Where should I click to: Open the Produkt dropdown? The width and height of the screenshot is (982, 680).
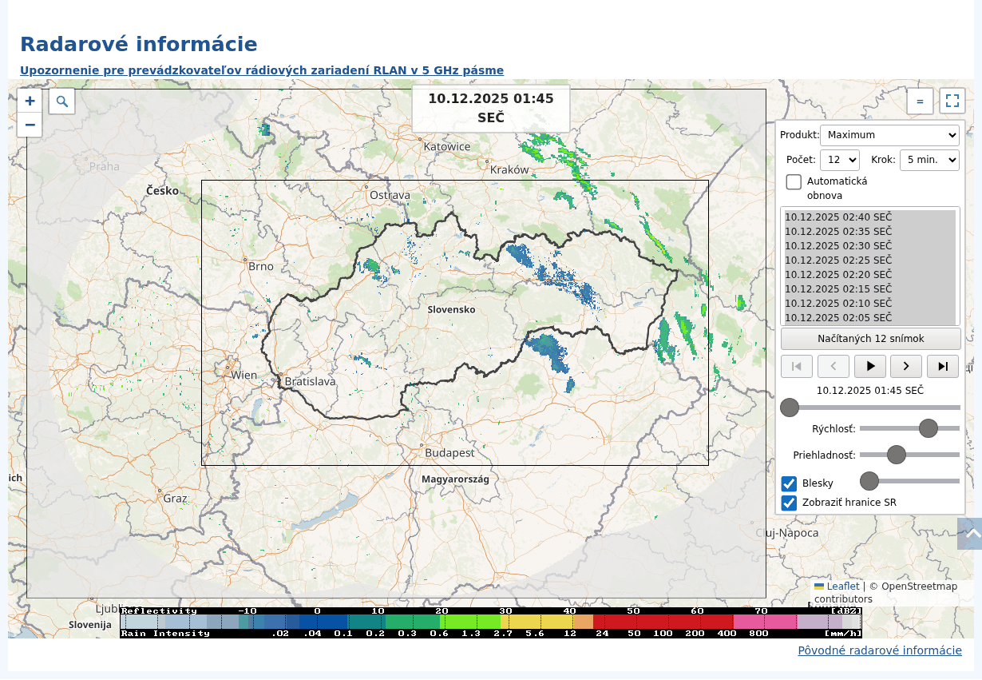pyautogui.click(x=889, y=135)
